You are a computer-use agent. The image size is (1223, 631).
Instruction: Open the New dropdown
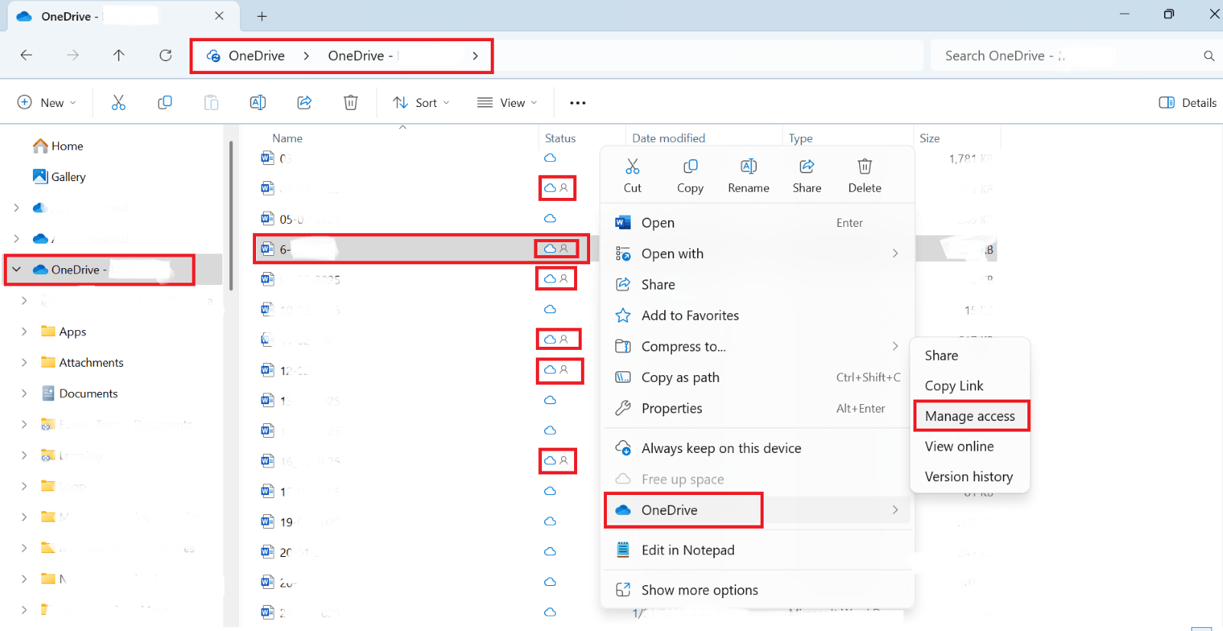coord(47,102)
